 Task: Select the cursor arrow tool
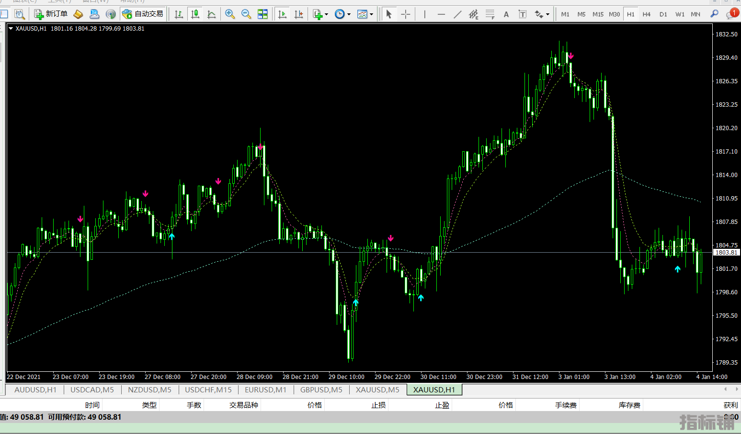point(389,14)
